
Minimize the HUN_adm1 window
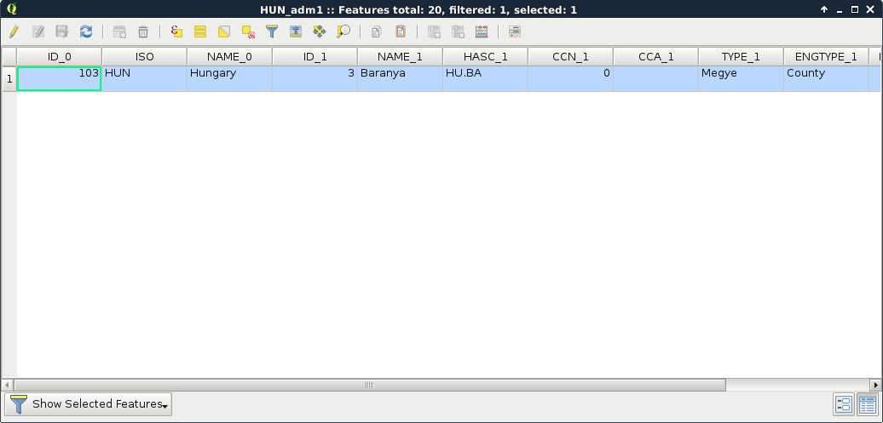(x=840, y=9)
